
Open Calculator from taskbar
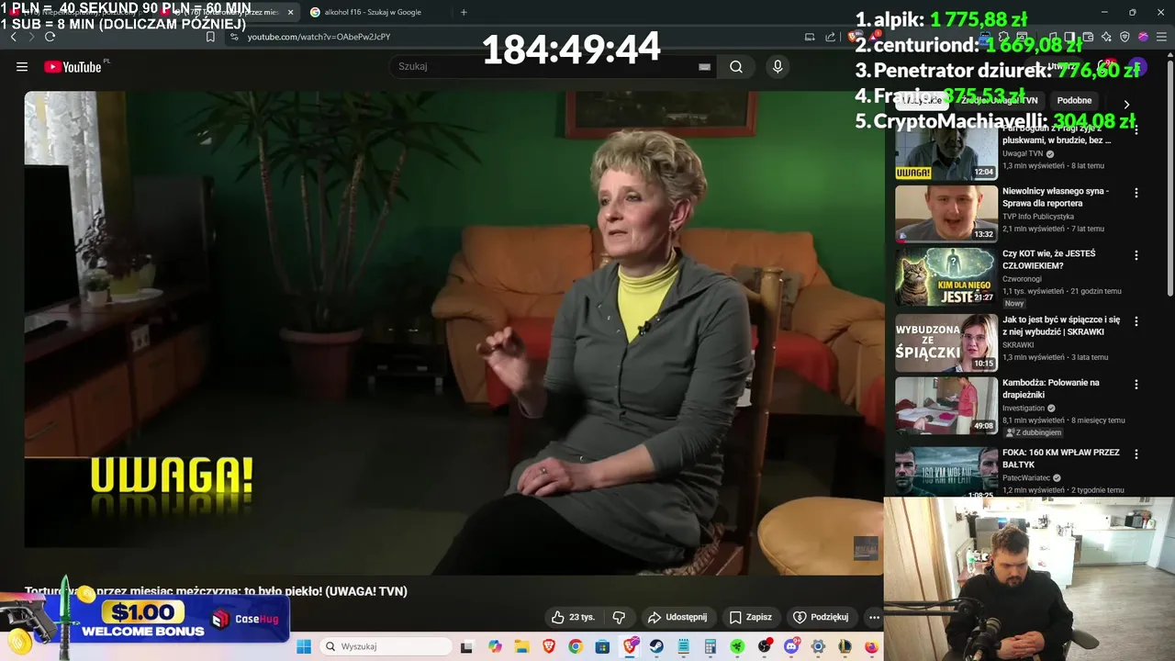click(710, 646)
